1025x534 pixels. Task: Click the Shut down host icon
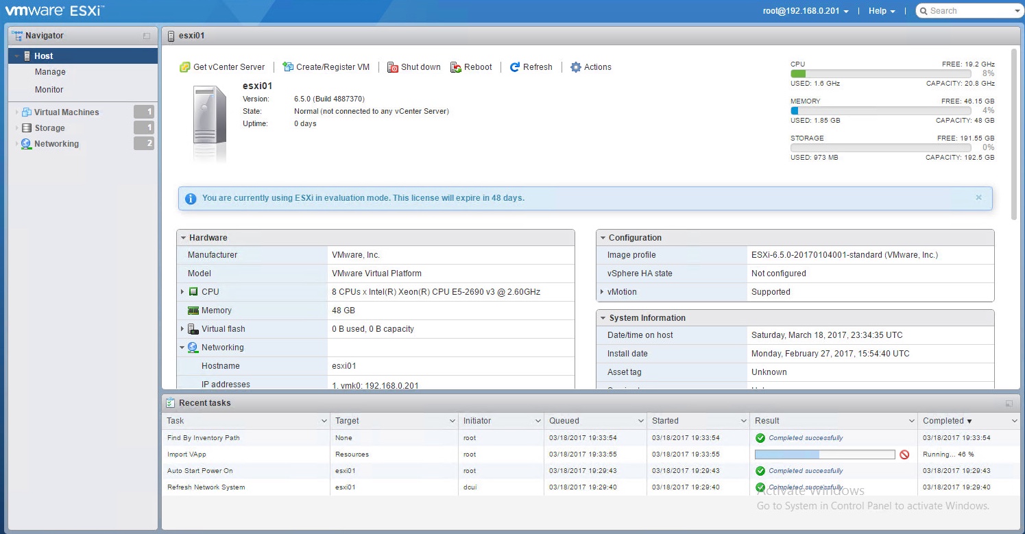click(x=393, y=67)
